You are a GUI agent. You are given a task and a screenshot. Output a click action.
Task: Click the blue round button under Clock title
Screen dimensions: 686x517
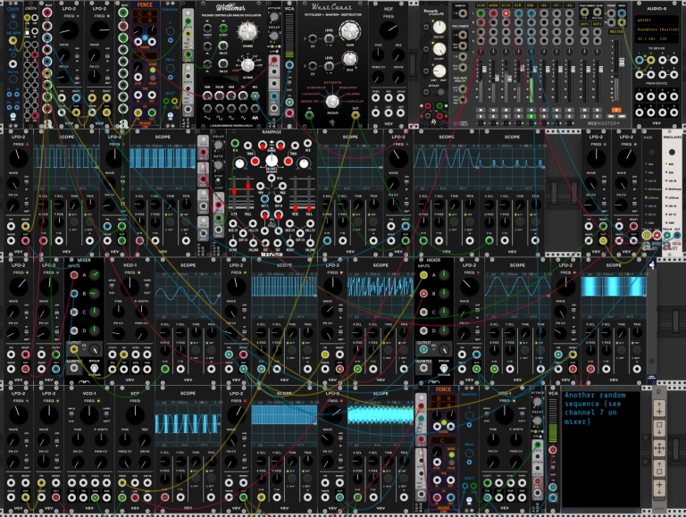[13, 16]
